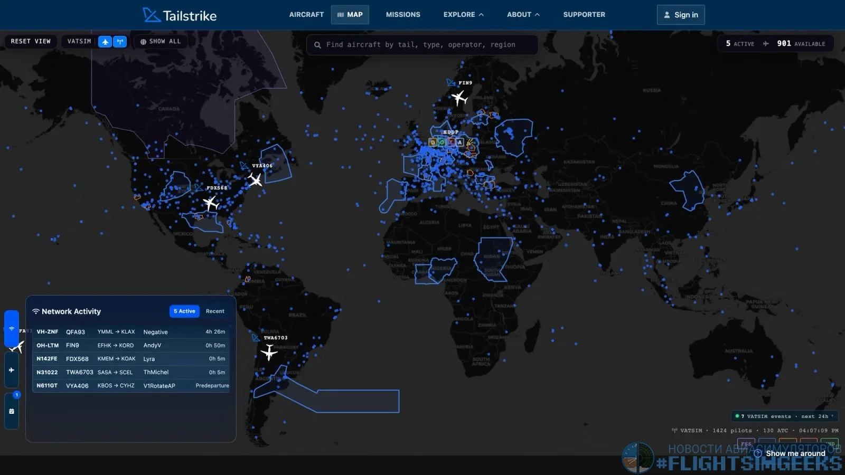This screenshot has height=475, width=845.
Task: Click the EDDP Ground G badge
Action: 442,142
